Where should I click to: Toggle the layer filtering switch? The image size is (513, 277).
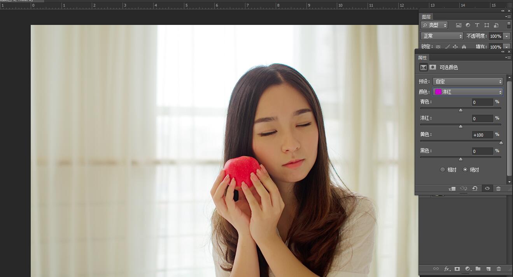coord(509,25)
